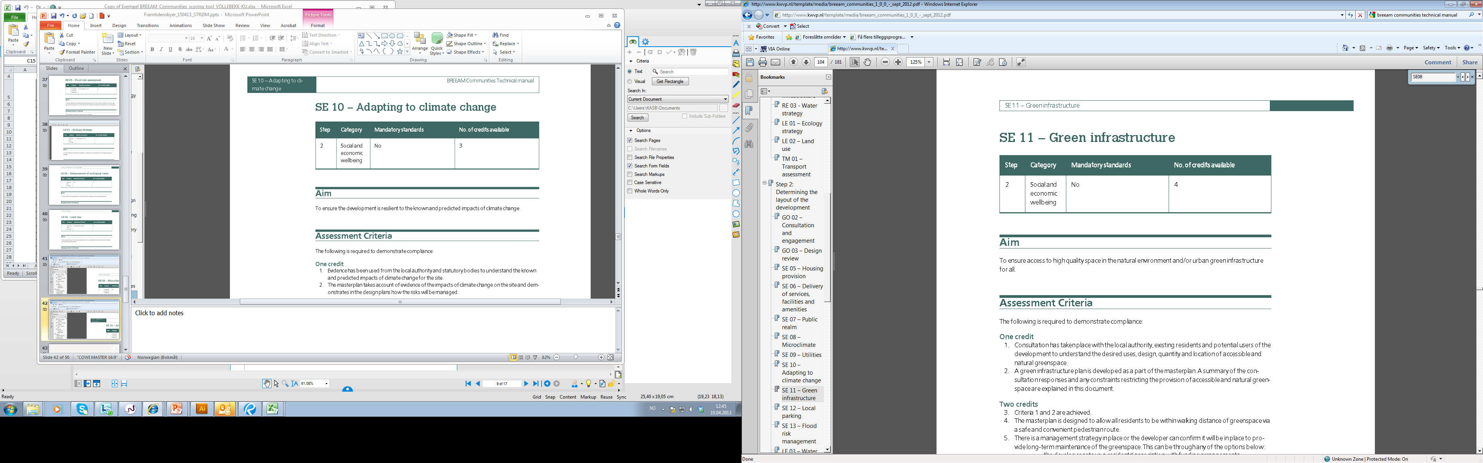Save the PDF using Adobe toolbar icon
Screen dimensions: 1483x463
pyautogui.click(x=750, y=62)
